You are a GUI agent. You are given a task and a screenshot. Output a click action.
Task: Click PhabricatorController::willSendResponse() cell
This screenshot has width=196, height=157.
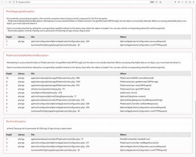click(x=139, y=104)
